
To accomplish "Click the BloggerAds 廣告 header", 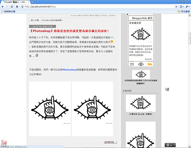I will [141, 18].
